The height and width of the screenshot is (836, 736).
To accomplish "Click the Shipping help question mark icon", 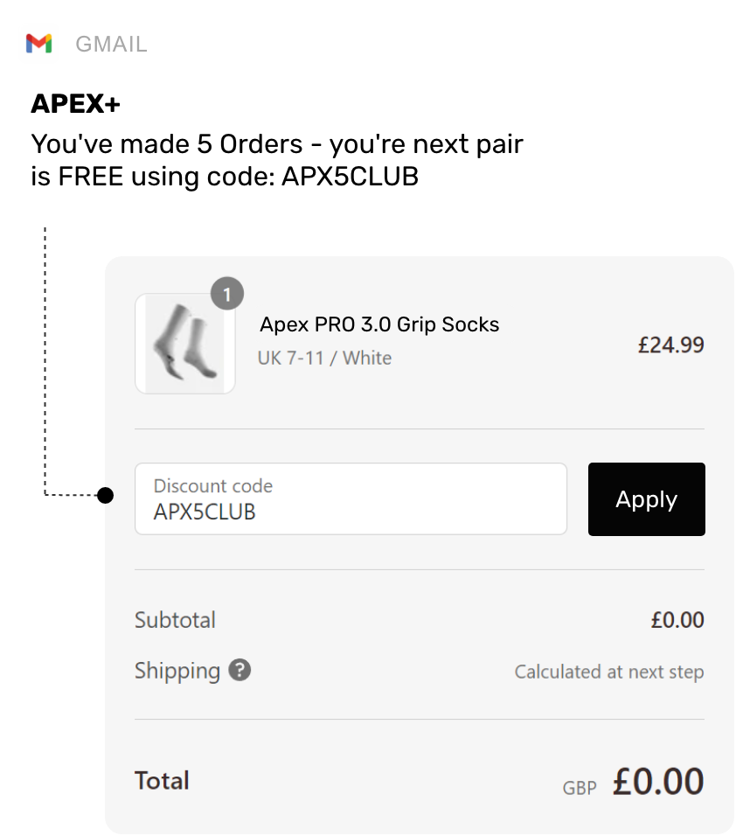I will coord(240,671).
